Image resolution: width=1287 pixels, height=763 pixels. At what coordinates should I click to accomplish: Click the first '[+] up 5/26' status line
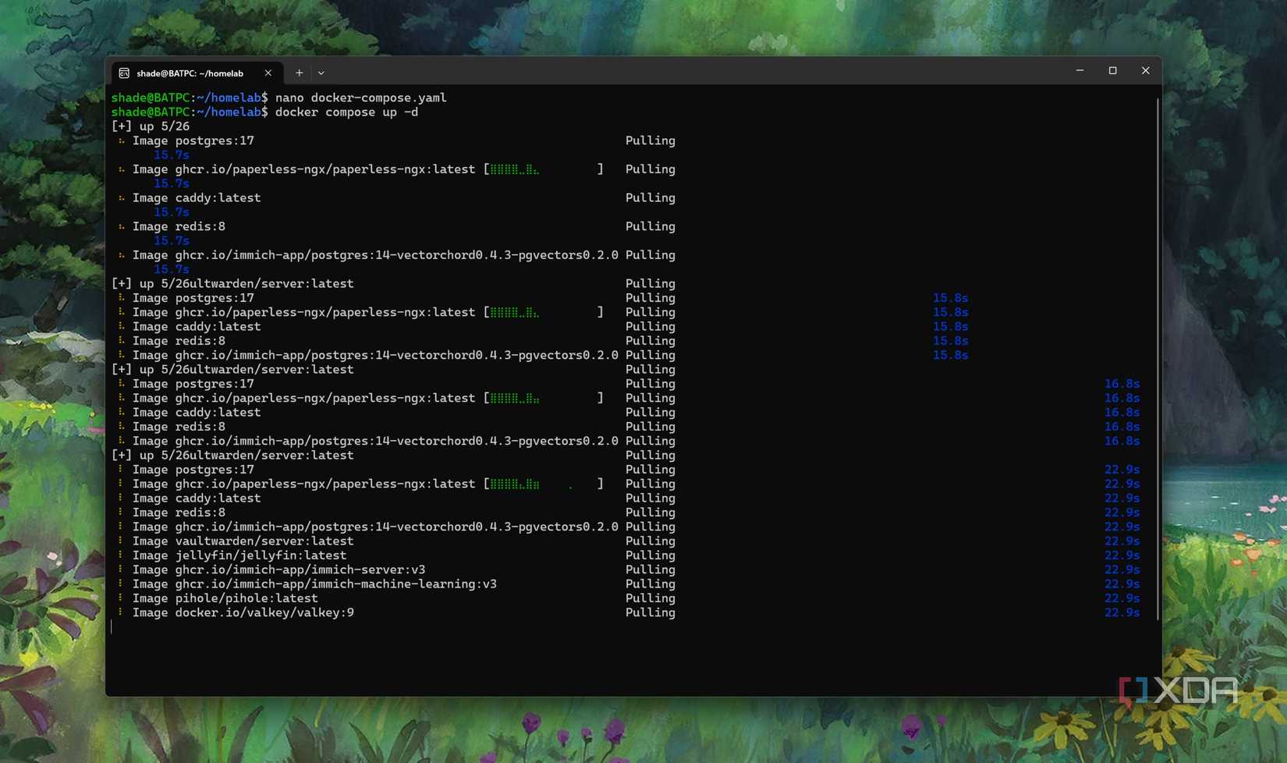[151, 126]
